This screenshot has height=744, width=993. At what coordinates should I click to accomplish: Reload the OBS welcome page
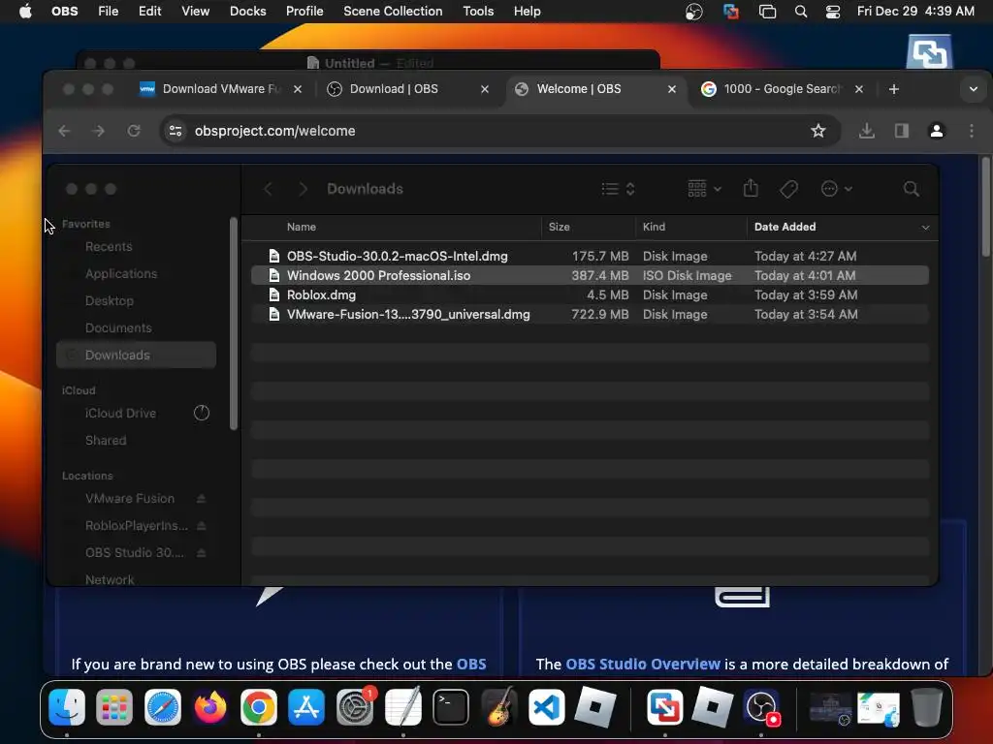tap(134, 131)
